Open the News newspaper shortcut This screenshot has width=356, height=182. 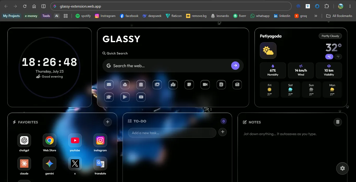tap(237, 84)
